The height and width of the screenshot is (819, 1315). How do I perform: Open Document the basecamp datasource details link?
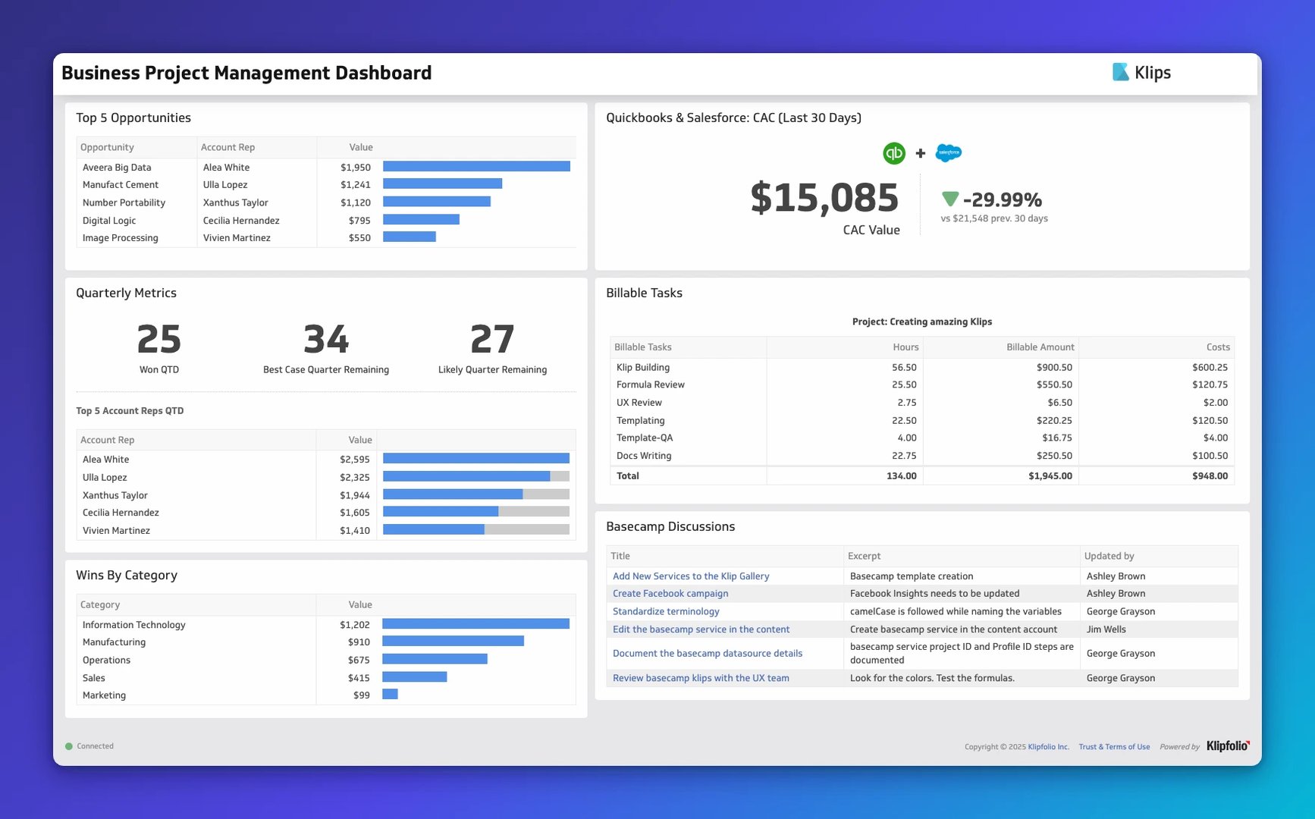tap(708, 653)
